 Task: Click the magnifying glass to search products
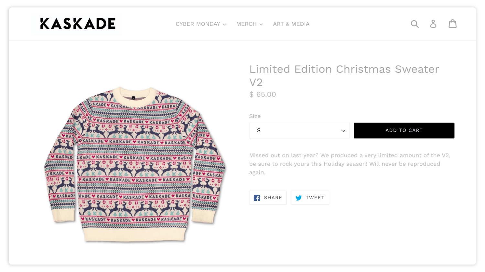pyautogui.click(x=415, y=24)
